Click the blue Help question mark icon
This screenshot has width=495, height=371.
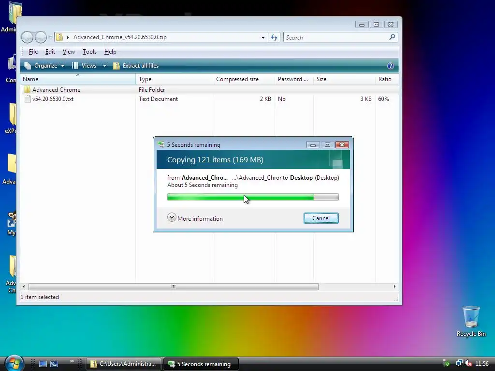[x=391, y=66]
